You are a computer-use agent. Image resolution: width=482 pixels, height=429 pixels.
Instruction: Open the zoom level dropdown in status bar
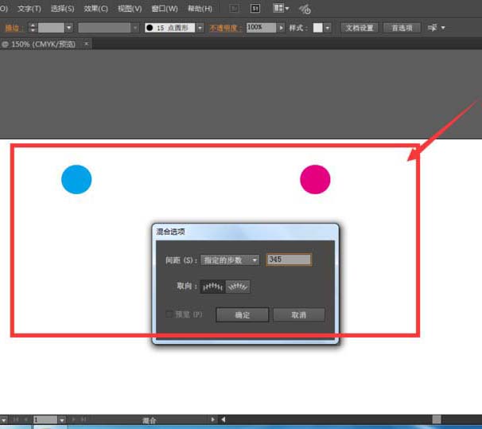pos(4,419)
